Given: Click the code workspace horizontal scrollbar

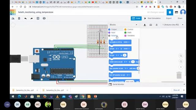Looking at the screenshot, I should [x=172, y=82].
